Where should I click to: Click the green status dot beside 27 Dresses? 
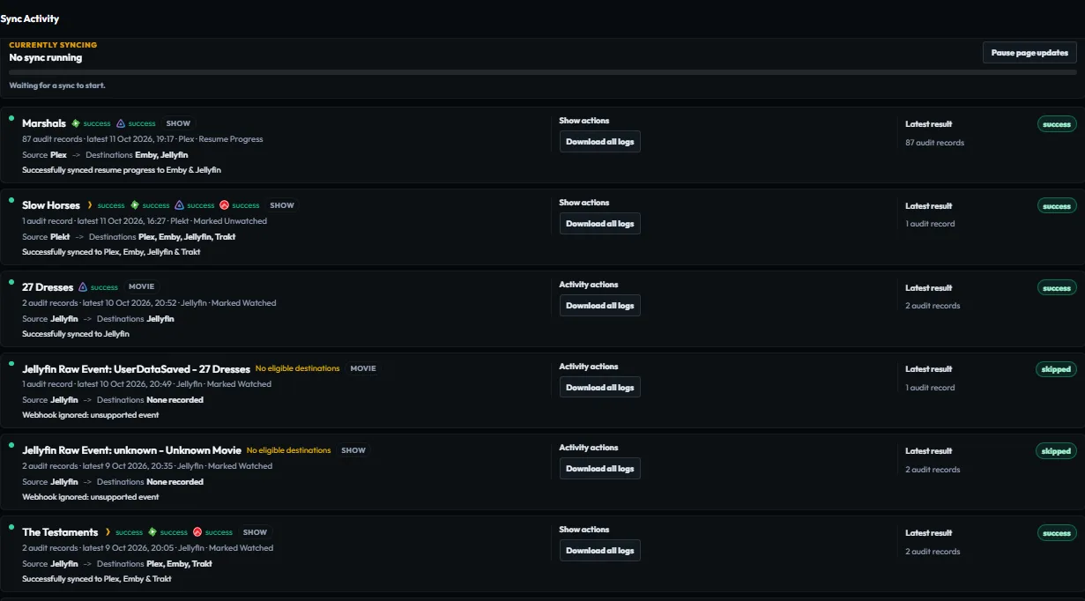[x=11, y=281]
